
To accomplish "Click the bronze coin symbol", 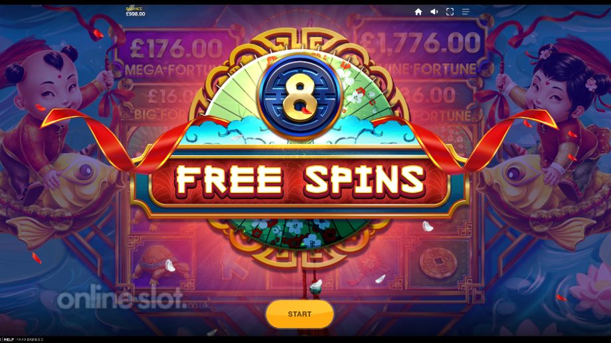I will click(438, 263).
